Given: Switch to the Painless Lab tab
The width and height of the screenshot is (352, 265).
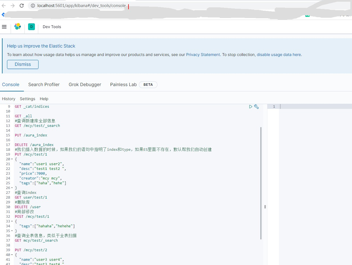Looking at the screenshot, I should point(123,84).
